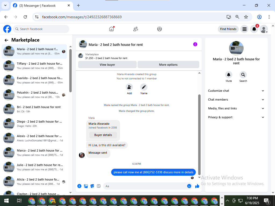Open the Home feed icon
The height and width of the screenshot is (206, 275).
111,29
